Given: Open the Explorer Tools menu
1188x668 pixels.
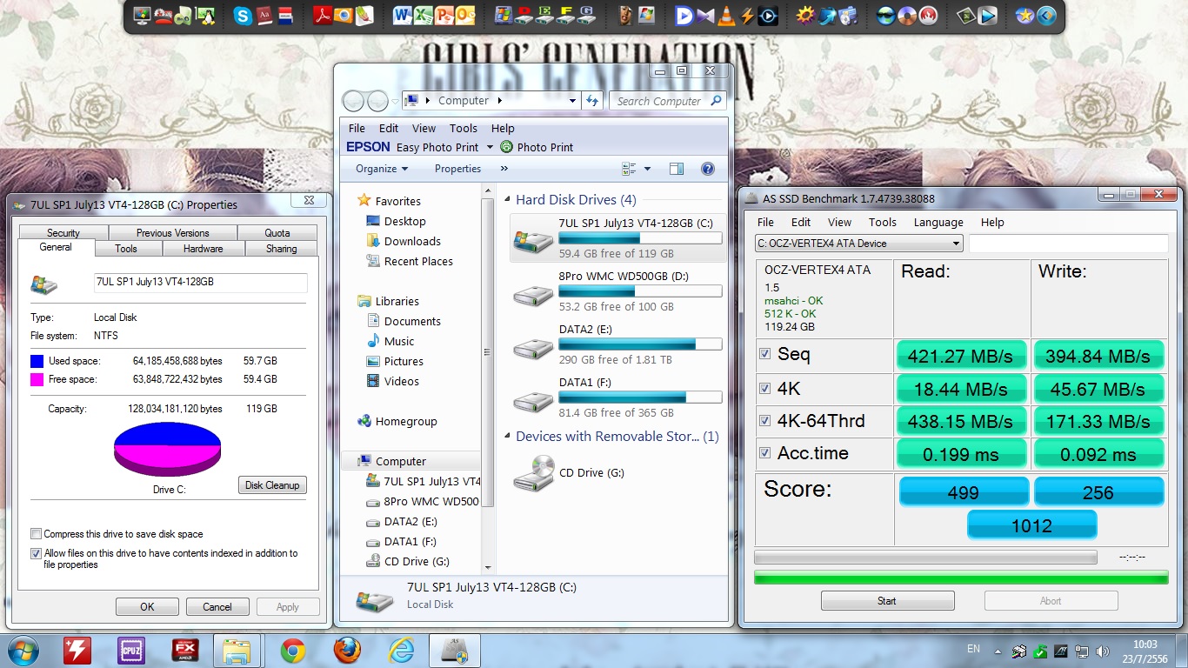Looking at the screenshot, I should tap(464, 128).
